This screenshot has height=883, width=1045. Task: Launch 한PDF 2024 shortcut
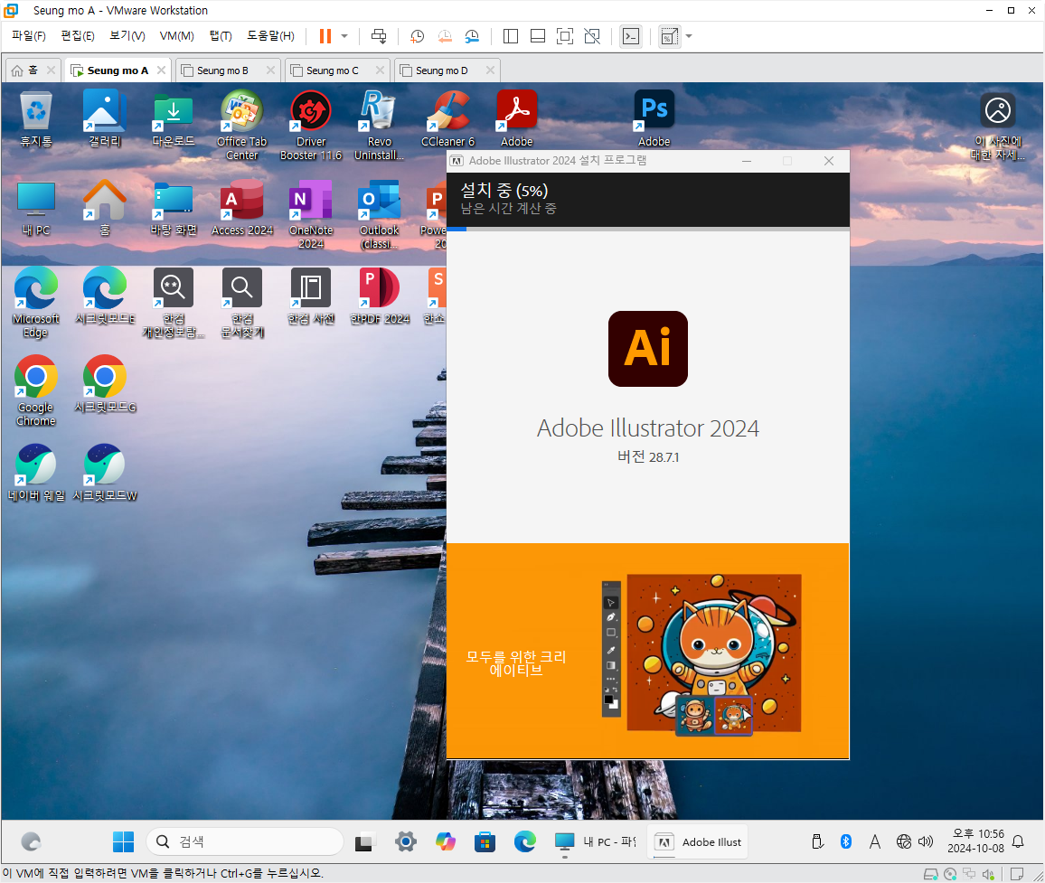379,296
